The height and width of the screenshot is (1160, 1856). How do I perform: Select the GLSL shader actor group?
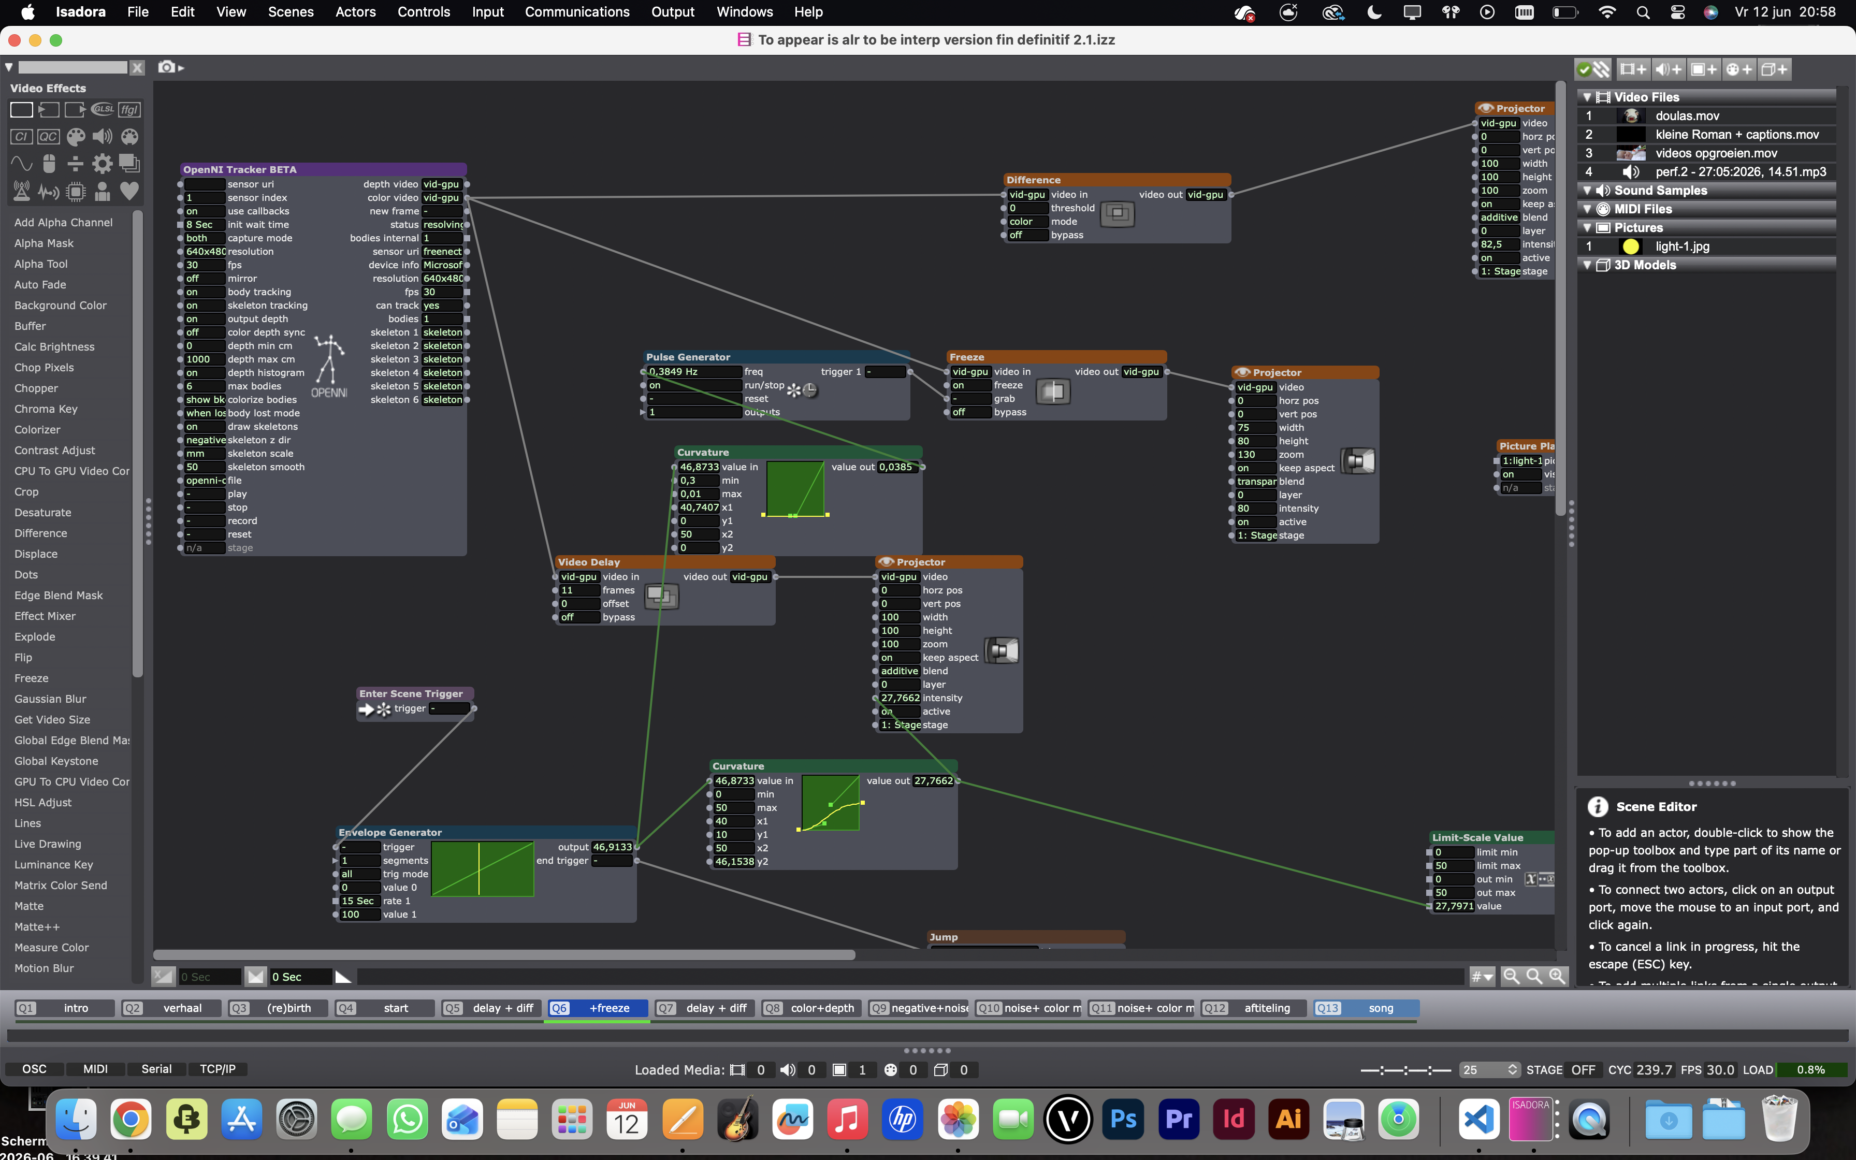coord(102,109)
